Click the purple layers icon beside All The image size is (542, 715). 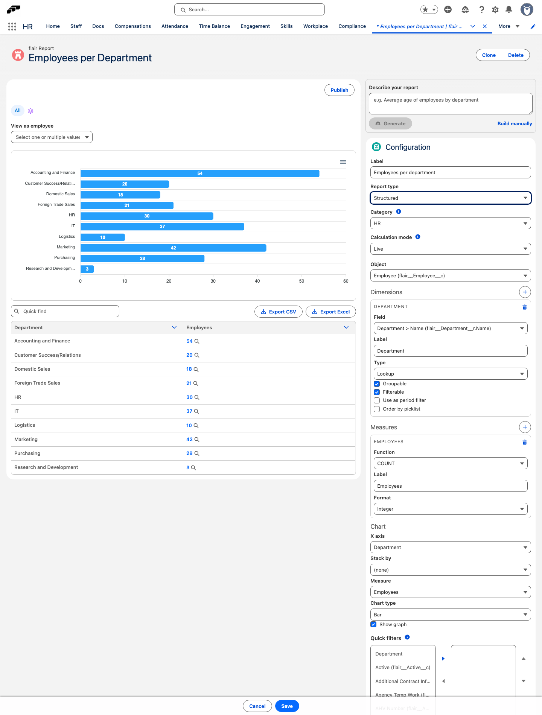pyautogui.click(x=30, y=111)
